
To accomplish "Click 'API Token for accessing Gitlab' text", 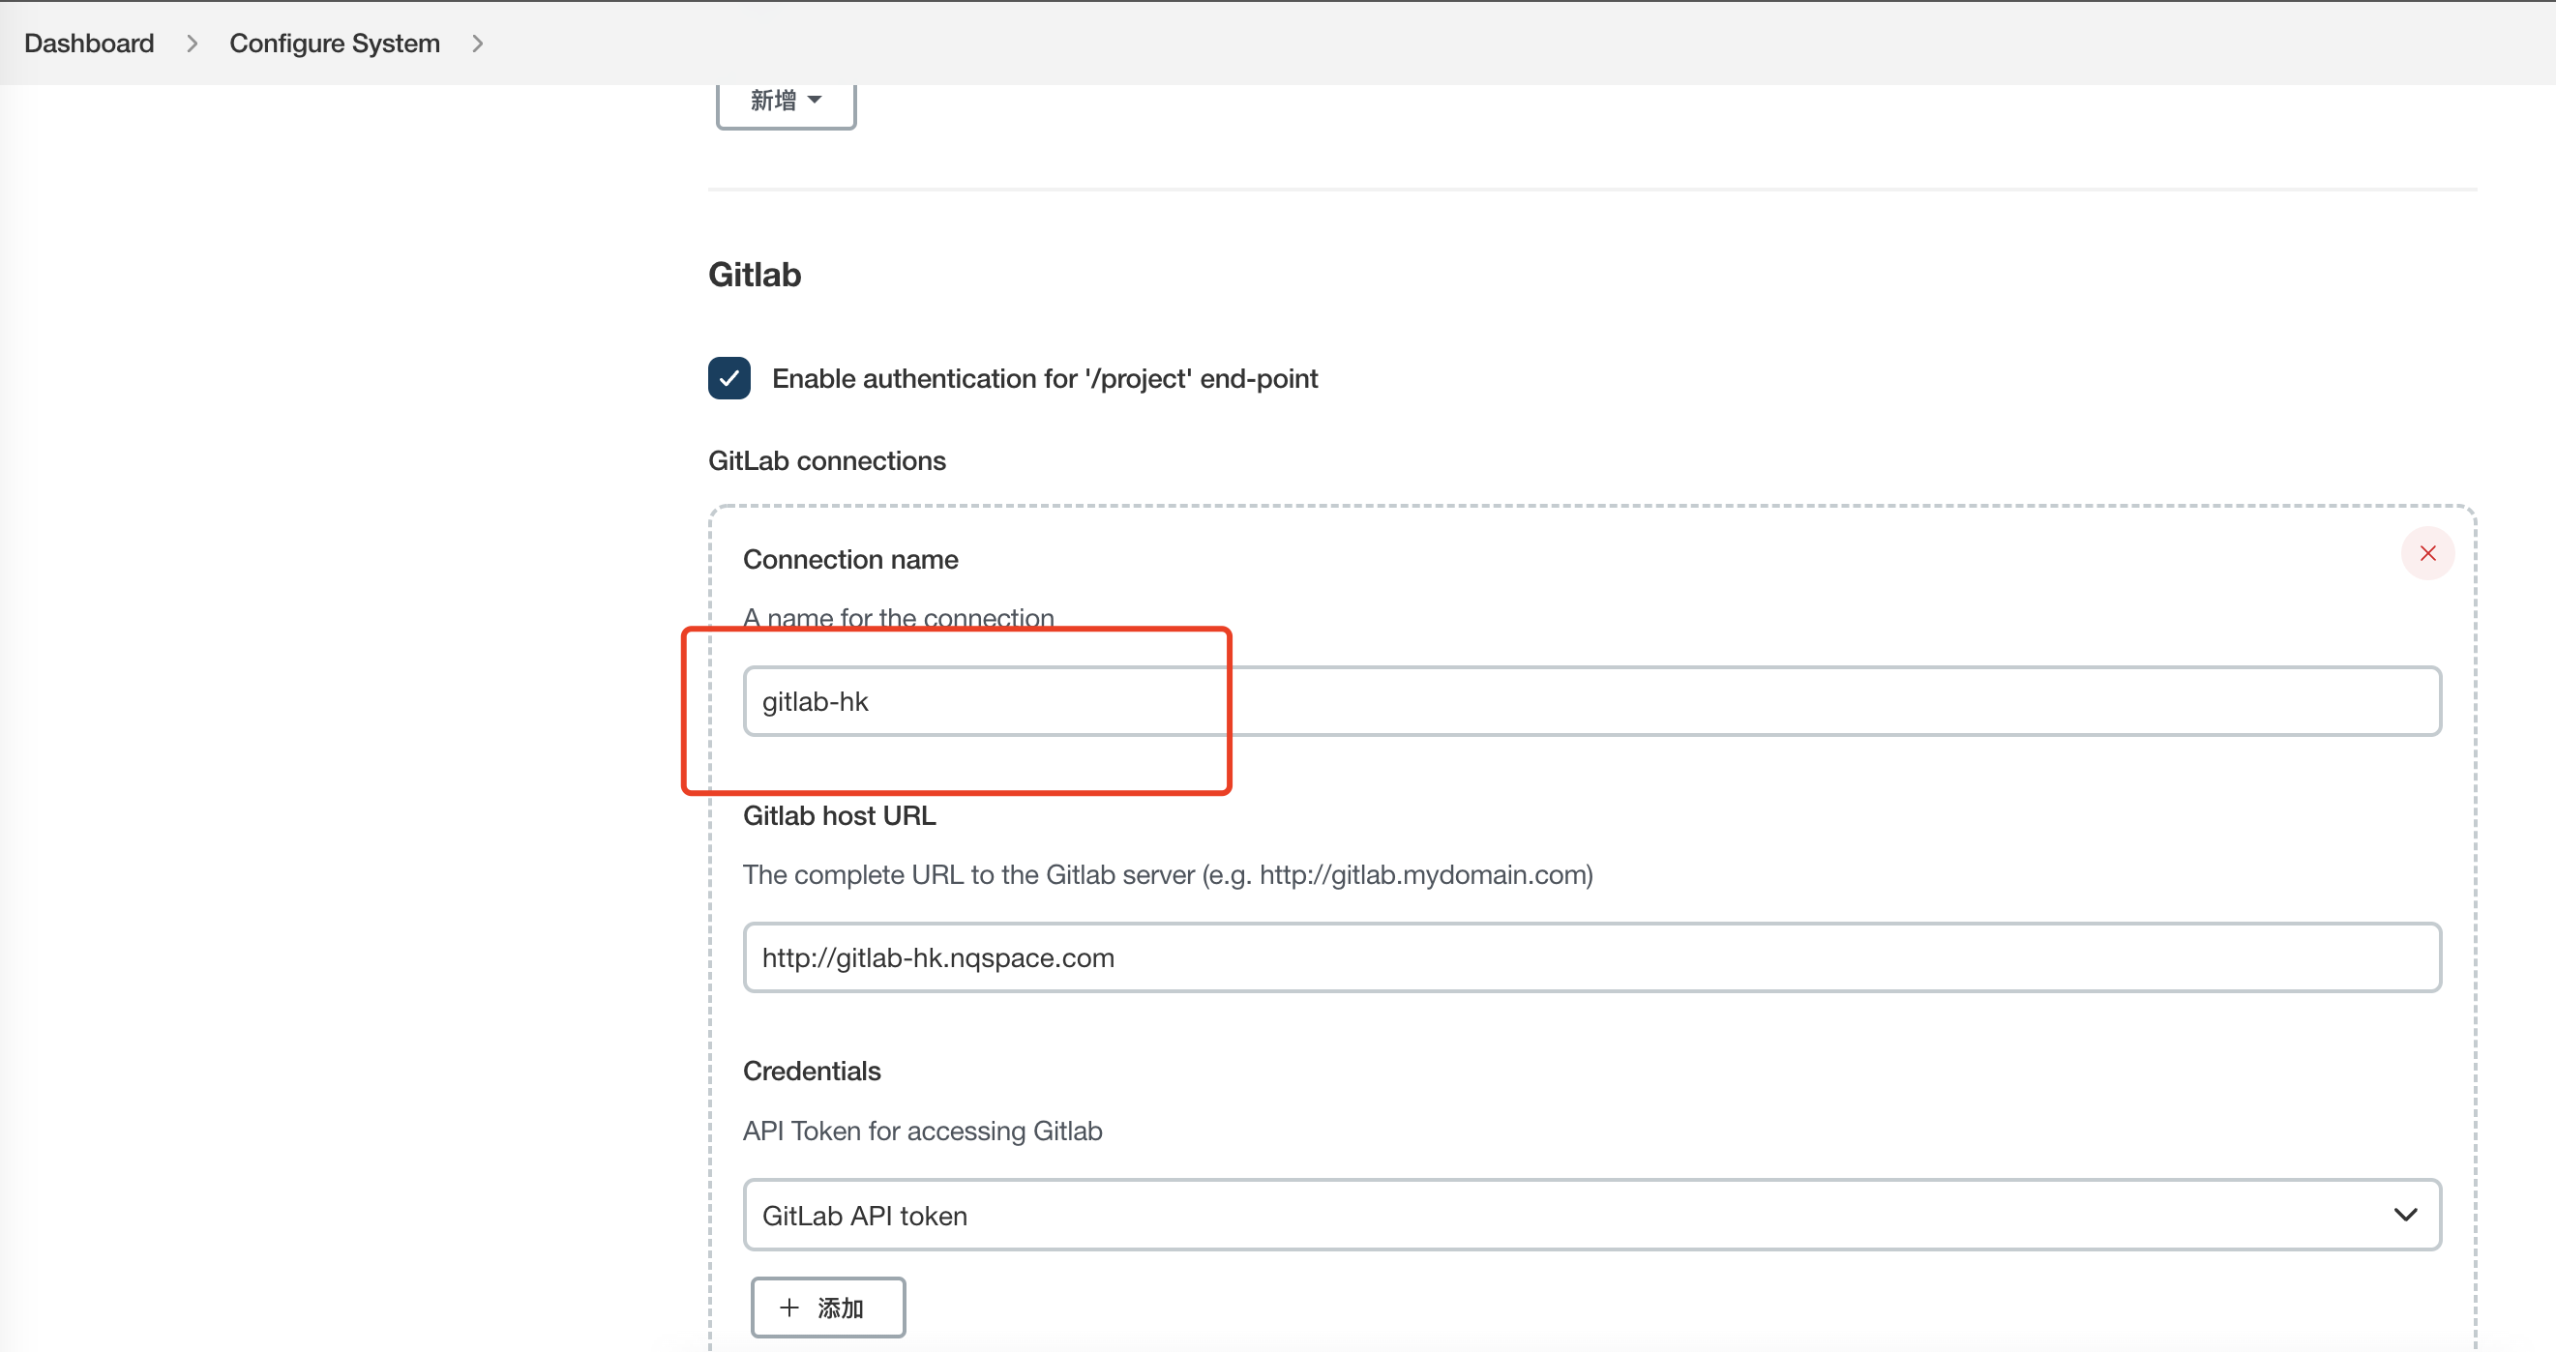I will pos(923,1131).
